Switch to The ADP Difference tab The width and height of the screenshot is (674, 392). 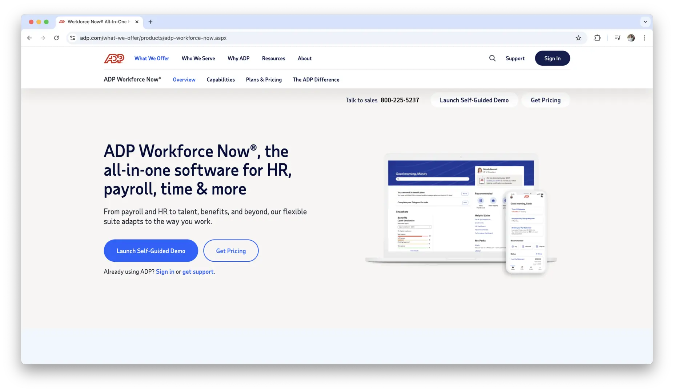click(316, 80)
